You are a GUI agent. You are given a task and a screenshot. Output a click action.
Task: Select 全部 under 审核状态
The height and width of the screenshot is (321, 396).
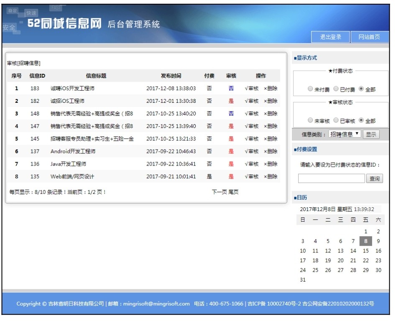(x=361, y=120)
